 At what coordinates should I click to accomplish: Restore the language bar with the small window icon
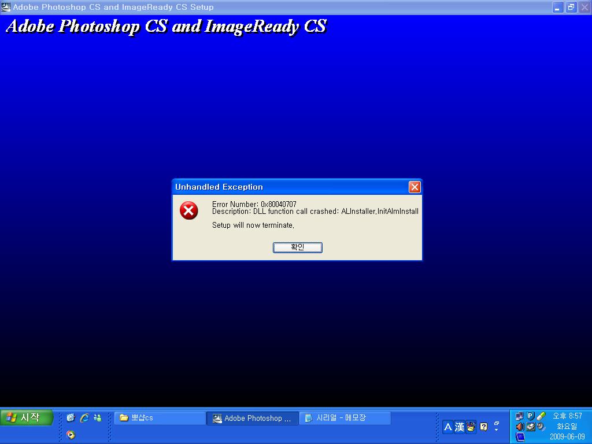click(497, 424)
